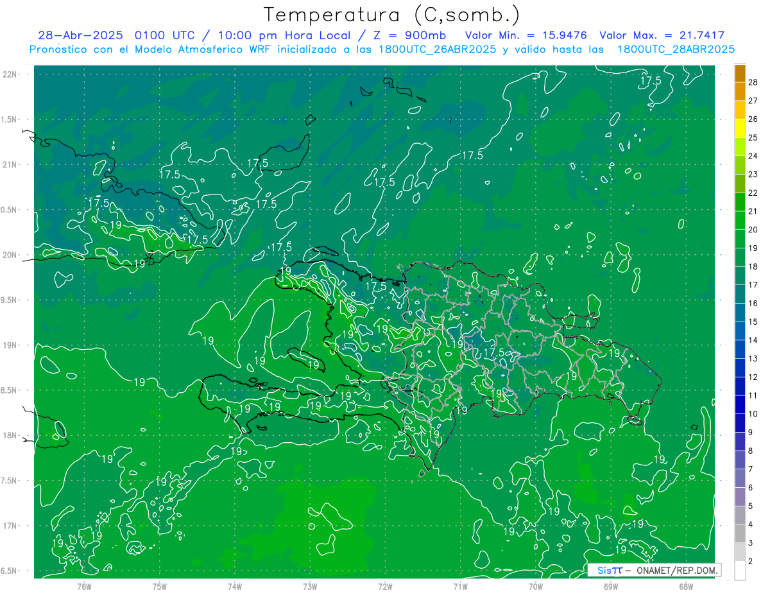Click the "75W" longitude label
The width and height of the screenshot is (770, 595).
point(159,587)
